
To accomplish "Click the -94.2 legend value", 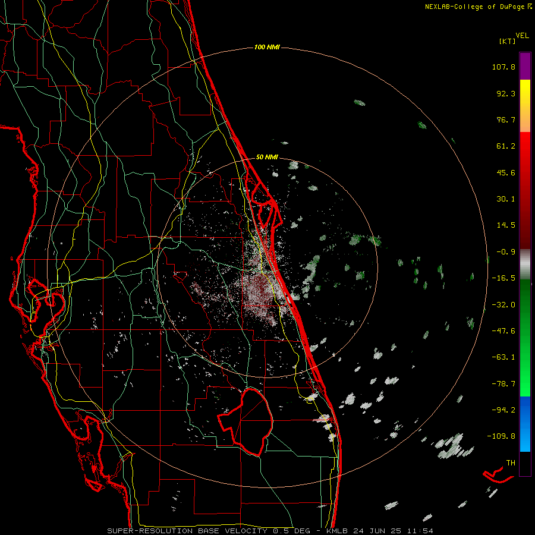I will (x=503, y=410).
